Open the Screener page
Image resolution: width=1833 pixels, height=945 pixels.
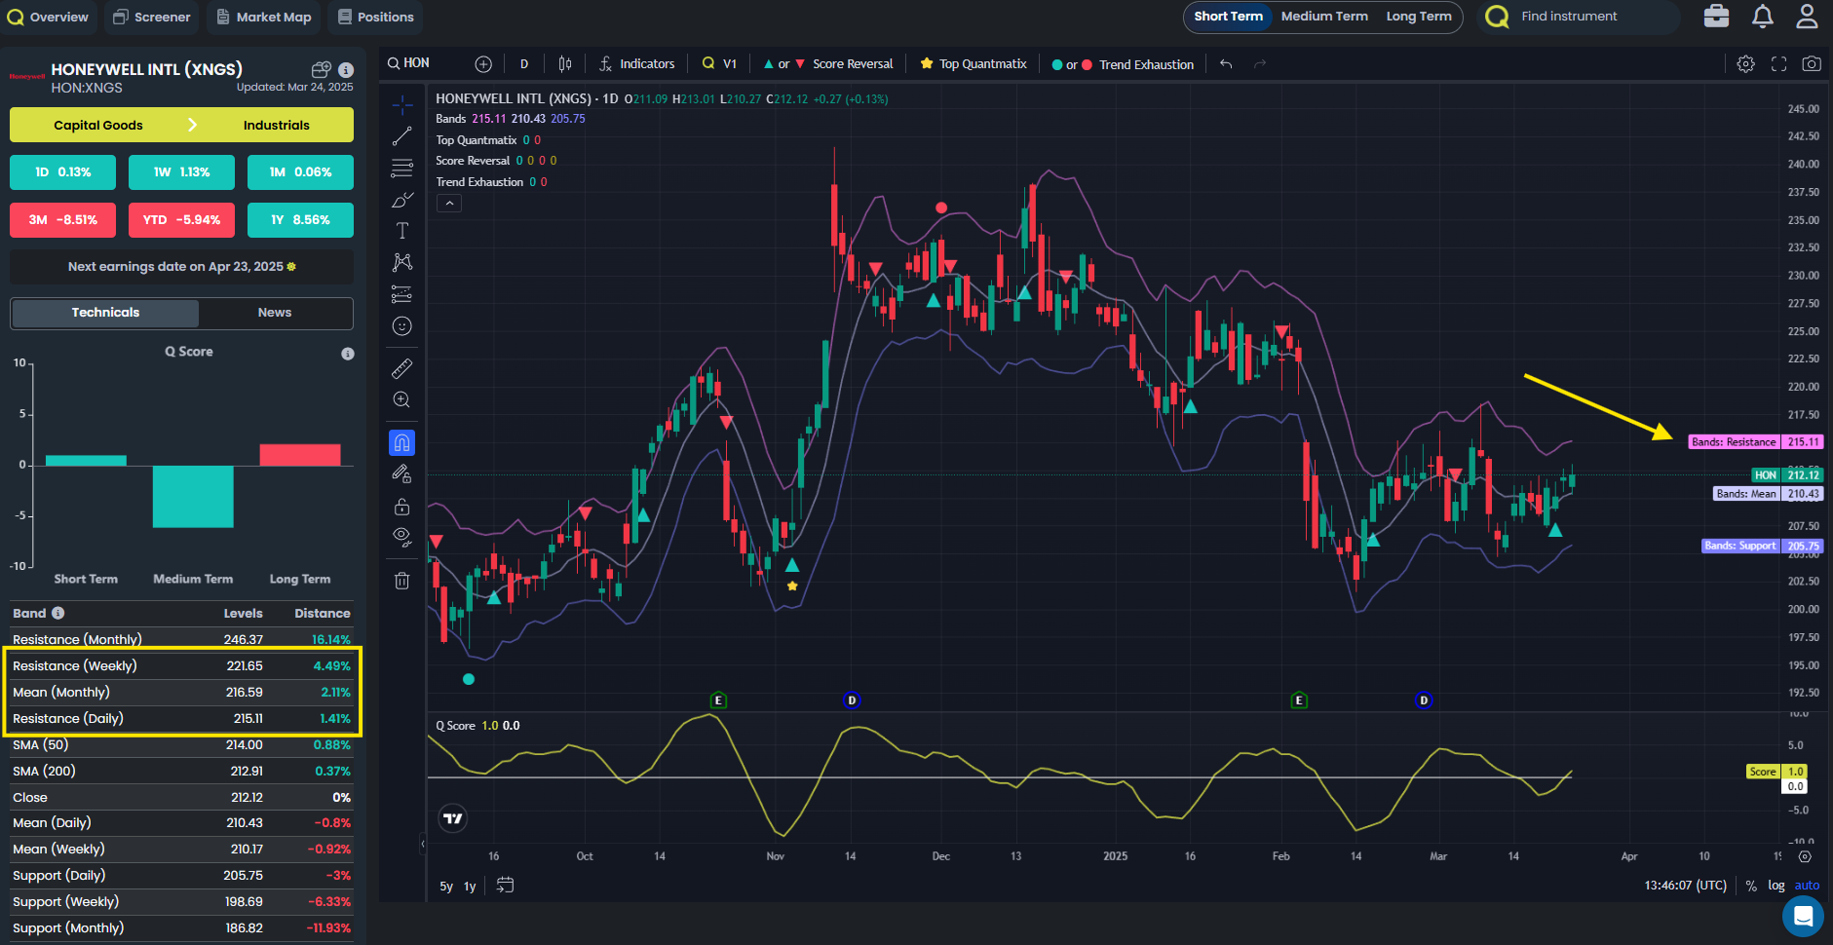pos(151,17)
